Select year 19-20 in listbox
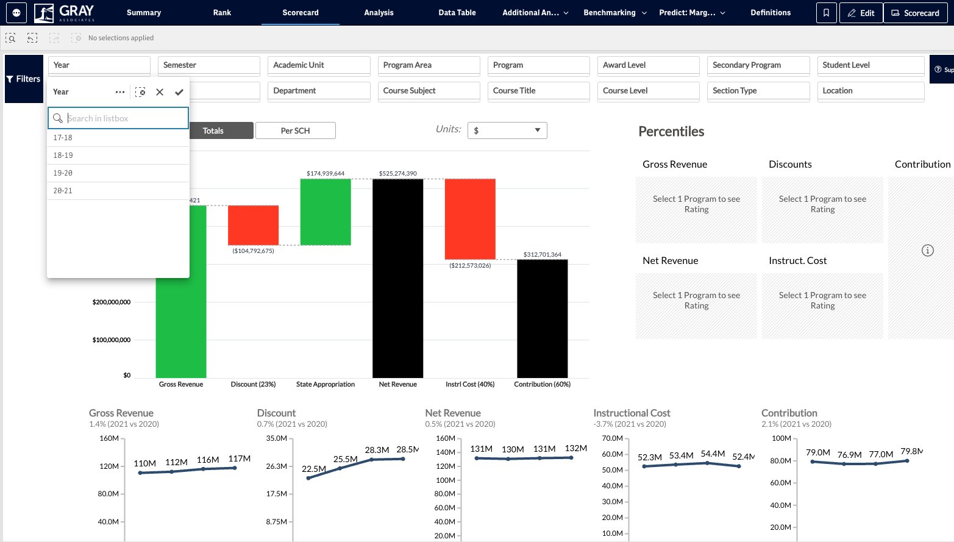Image resolution: width=954 pixels, height=542 pixels. pos(118,173)
